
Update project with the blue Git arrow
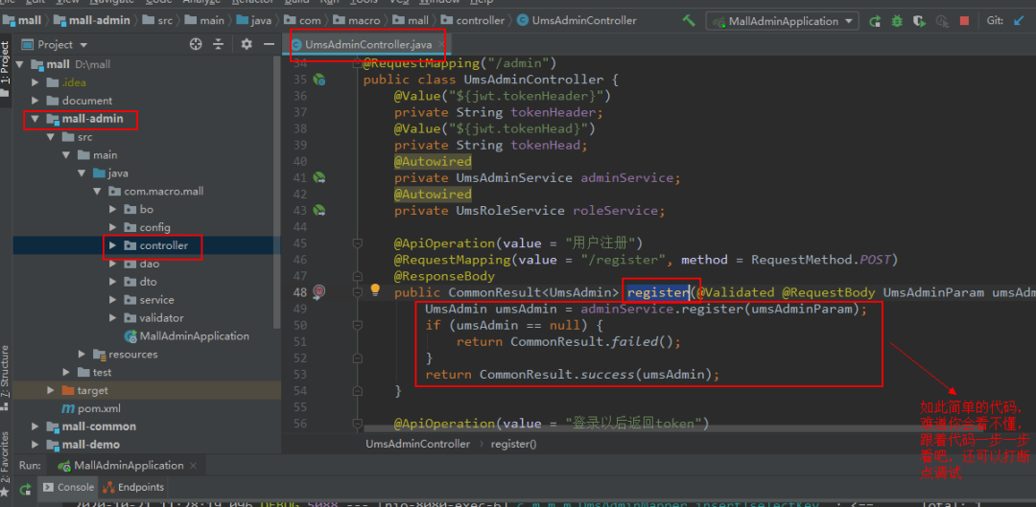[x=1018, y=21]
